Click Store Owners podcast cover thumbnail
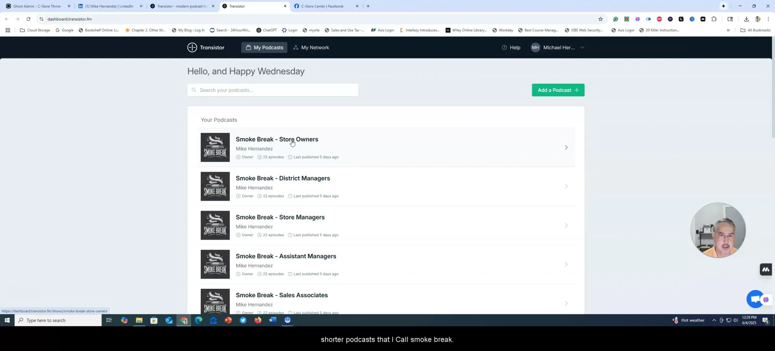Viewport: 775px width, 351px height. 215,147
